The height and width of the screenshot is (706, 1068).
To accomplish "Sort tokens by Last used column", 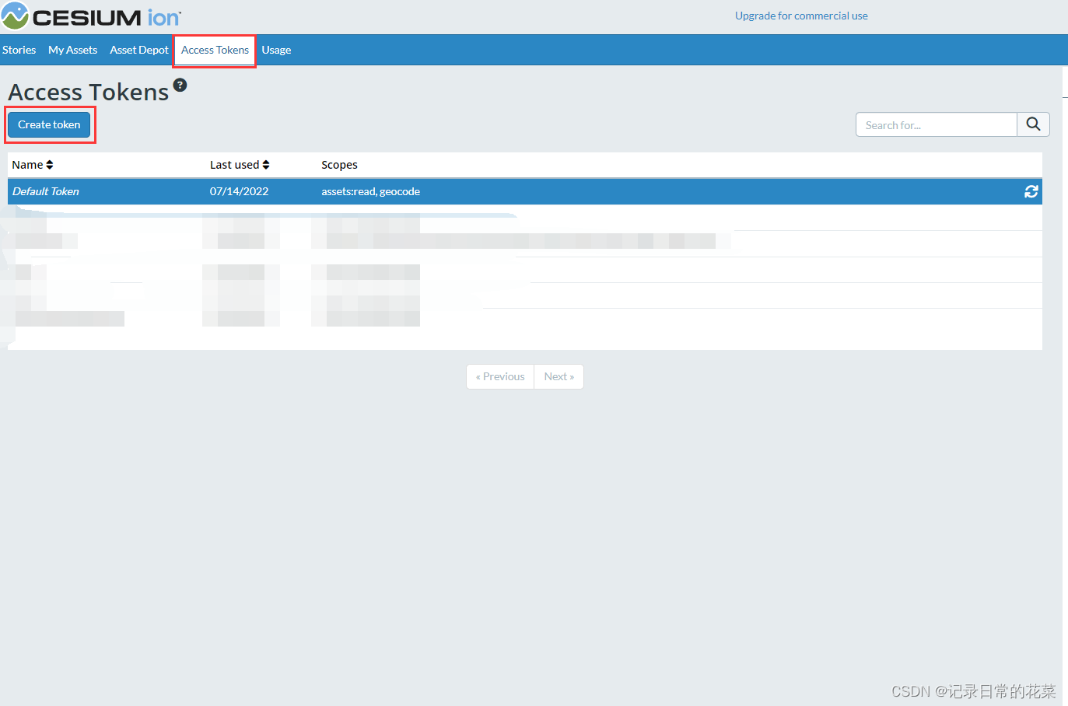I will pos(240,165).
